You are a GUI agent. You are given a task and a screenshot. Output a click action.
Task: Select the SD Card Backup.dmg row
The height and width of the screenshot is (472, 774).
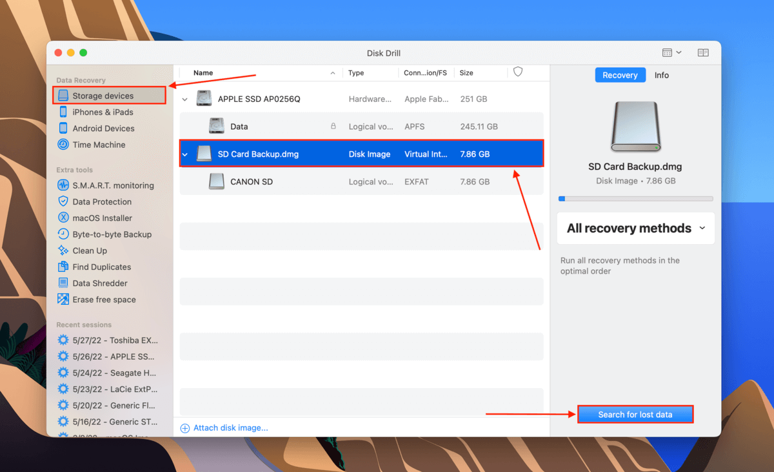coord(361,154)
